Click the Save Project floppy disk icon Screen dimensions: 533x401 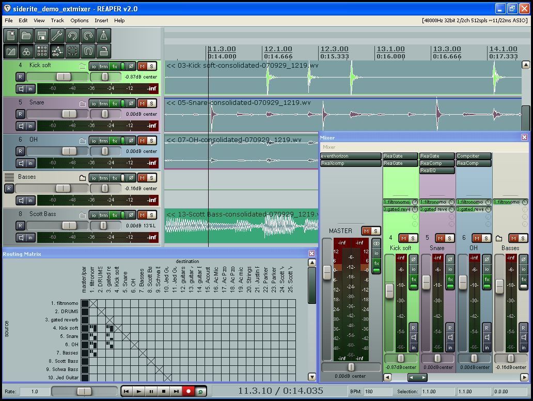[42, 36]
